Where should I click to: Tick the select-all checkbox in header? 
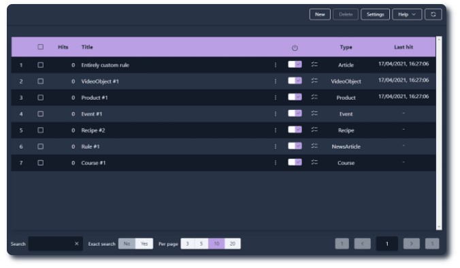pyautogui.click(x=40, y=47)
